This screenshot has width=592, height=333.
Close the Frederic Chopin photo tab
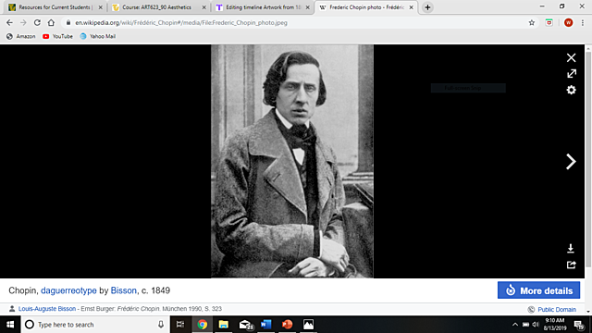[x=411, y=7]
